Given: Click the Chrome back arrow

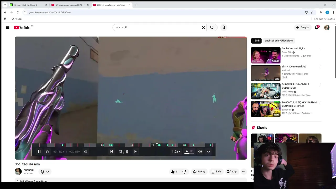Looking at the screenshot, I should click(x=5, y=12).
